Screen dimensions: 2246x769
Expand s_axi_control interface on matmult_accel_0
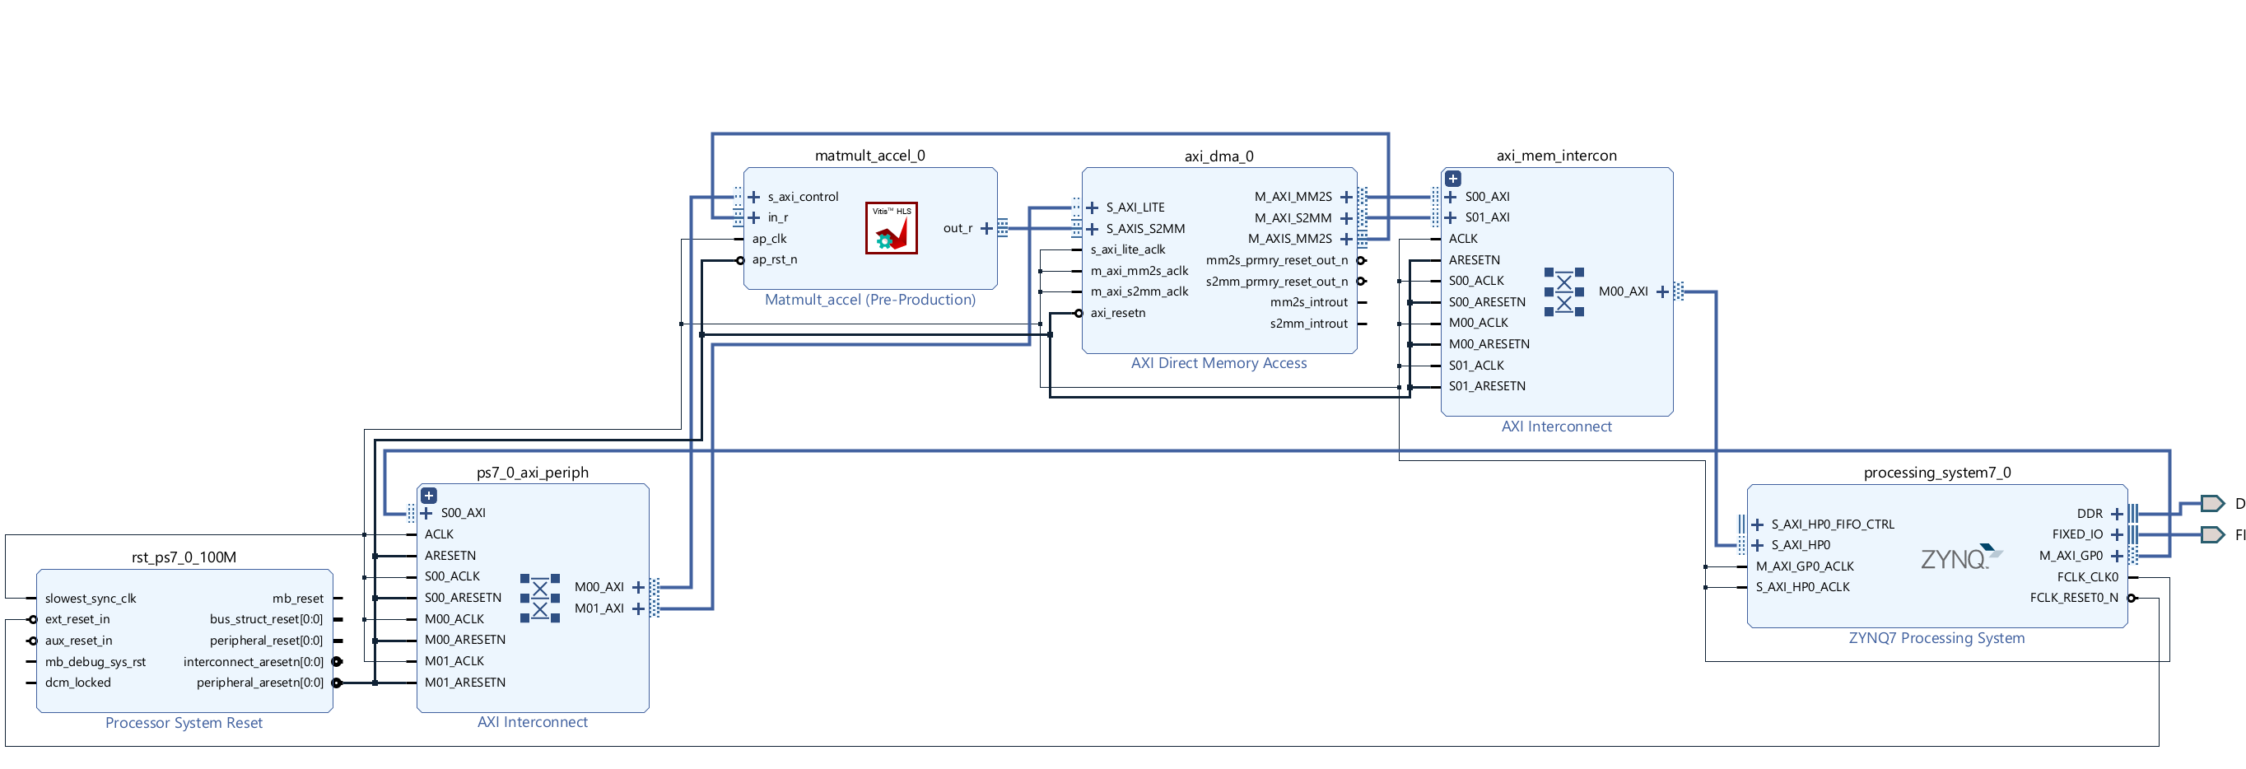click(754, 197)
